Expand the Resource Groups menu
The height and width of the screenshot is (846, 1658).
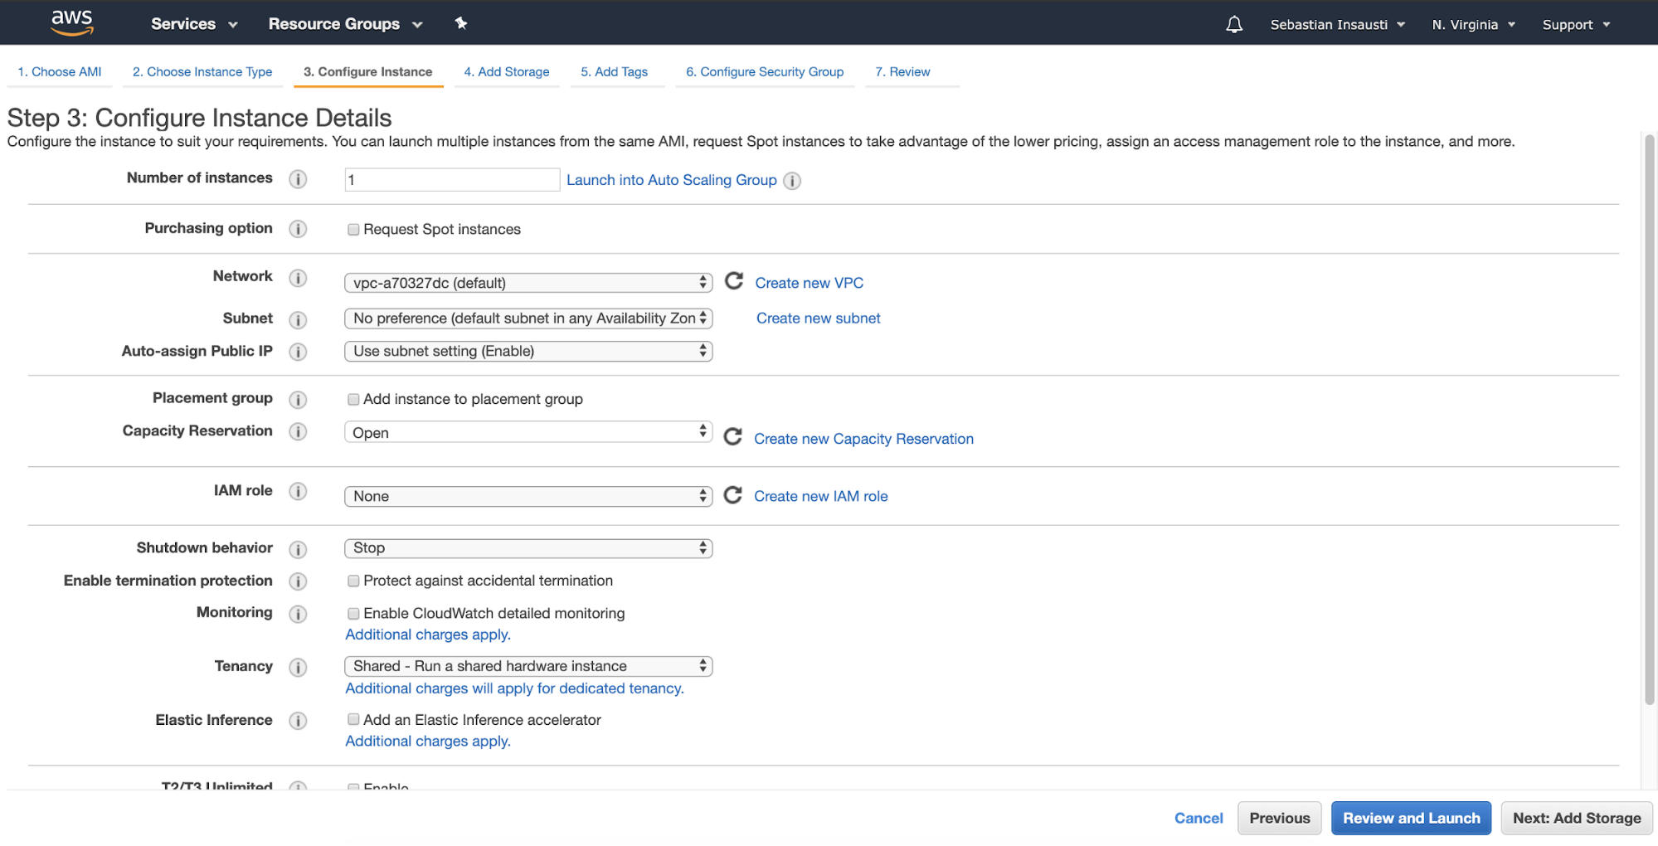click(x=345, y=24)
